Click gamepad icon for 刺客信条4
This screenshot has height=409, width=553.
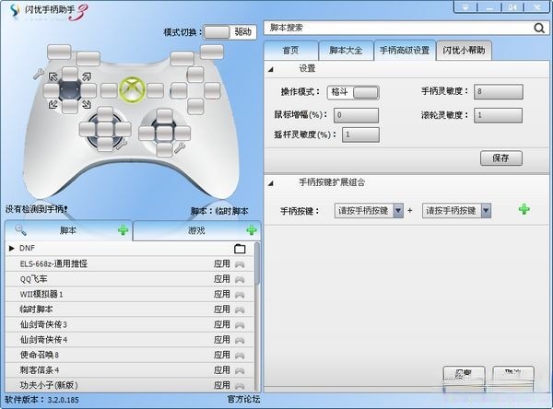[x=240, y=370]
